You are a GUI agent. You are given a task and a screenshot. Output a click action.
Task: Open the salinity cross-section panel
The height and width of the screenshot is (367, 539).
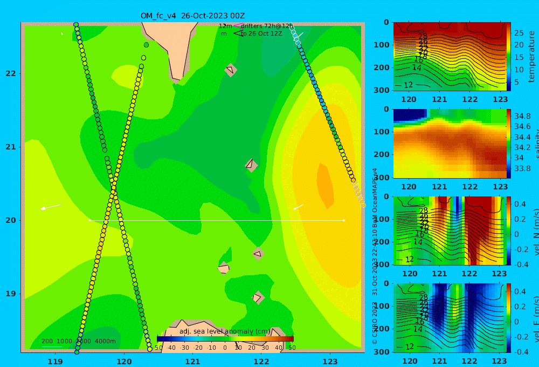tap(450, 144)
